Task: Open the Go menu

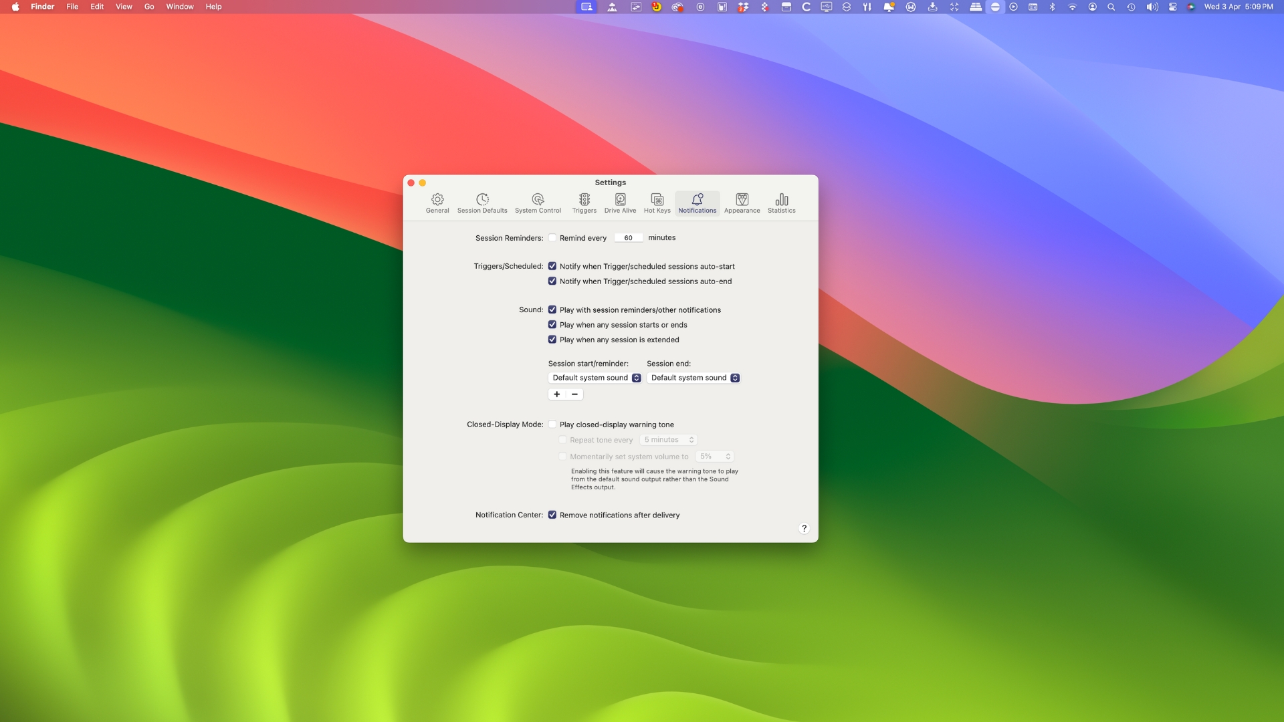Action: (149, 7)
